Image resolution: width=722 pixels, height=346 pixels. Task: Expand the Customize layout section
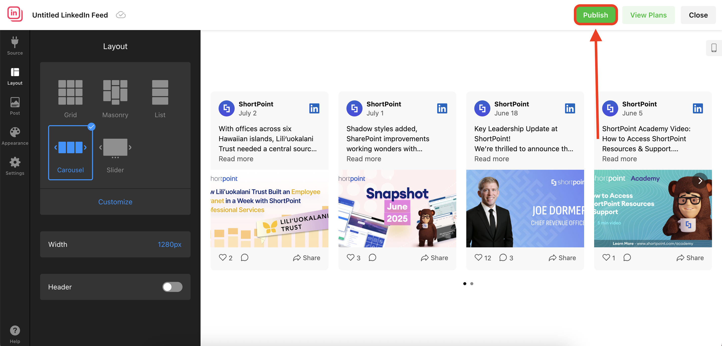(x=115, y=202)
